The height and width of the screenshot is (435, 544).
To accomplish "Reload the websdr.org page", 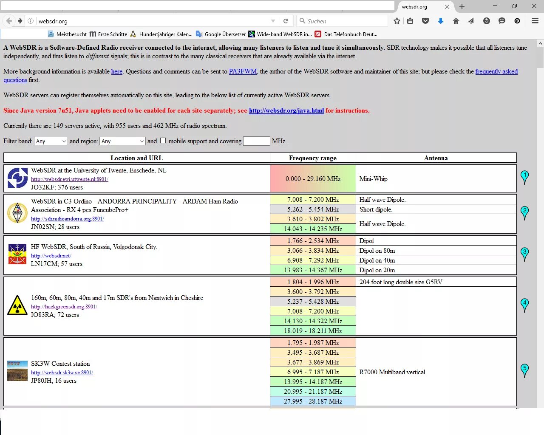I will [286, 21].
